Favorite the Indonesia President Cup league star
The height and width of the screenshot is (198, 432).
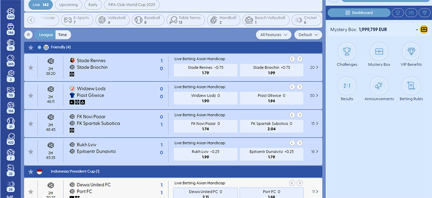[31, 171]
